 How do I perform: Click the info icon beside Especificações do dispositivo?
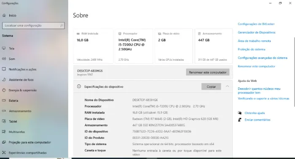point(79,86)
